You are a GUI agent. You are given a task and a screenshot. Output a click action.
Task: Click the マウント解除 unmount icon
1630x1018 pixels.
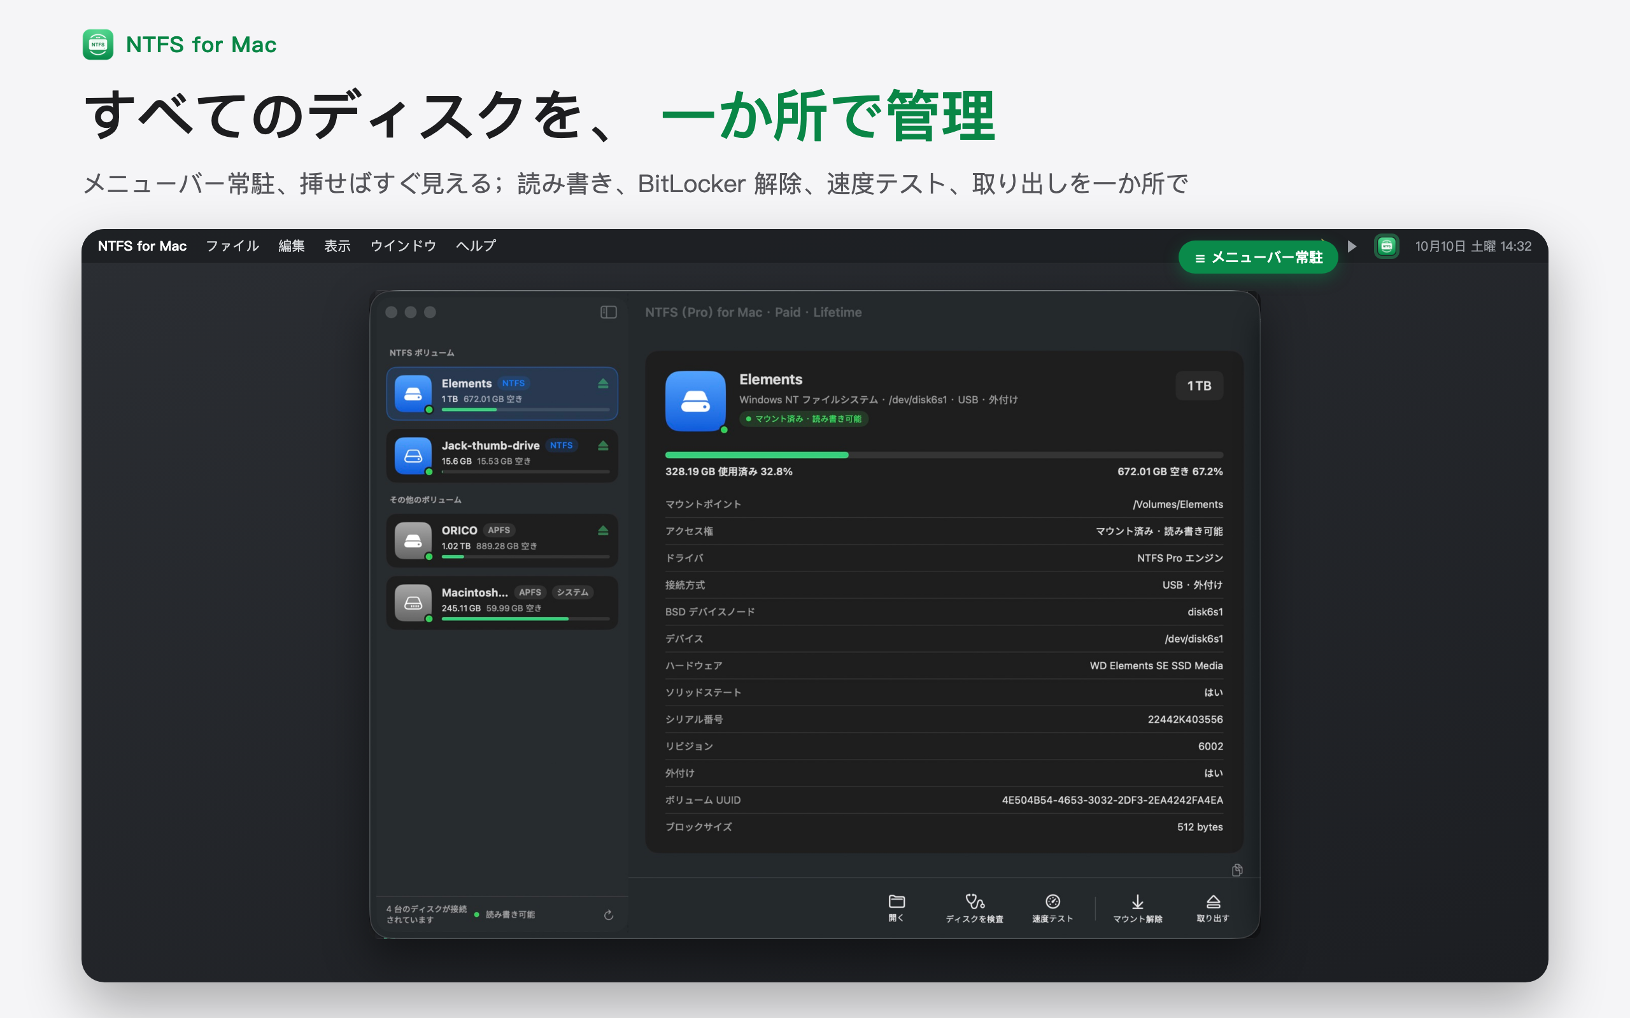[1138, 902]
